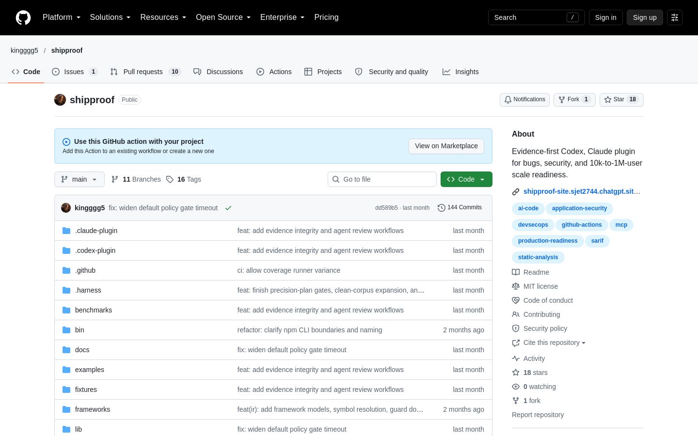Open the benchmarks folder link

click(x=94, y=310)
